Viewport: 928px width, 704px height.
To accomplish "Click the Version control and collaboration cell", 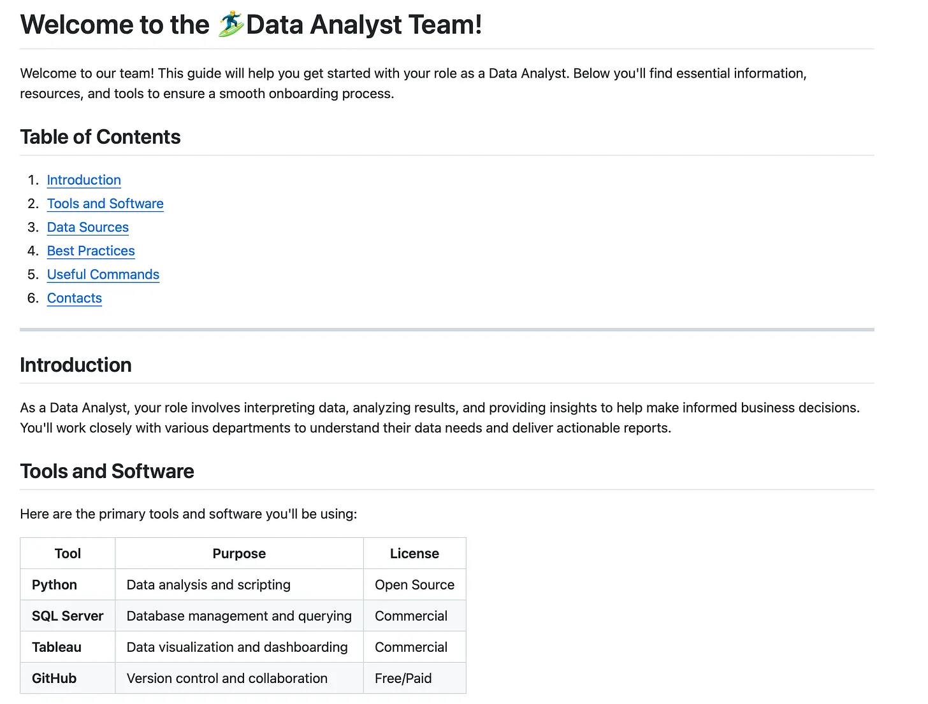I will tap(239, 678).
